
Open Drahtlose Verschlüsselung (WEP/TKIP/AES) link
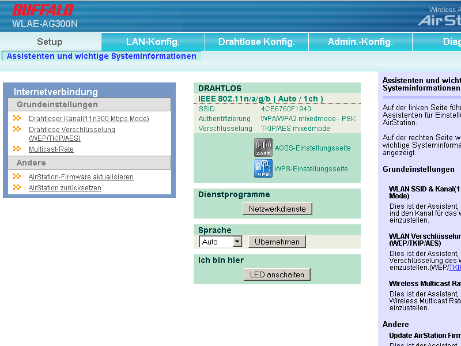click(71, 134)
